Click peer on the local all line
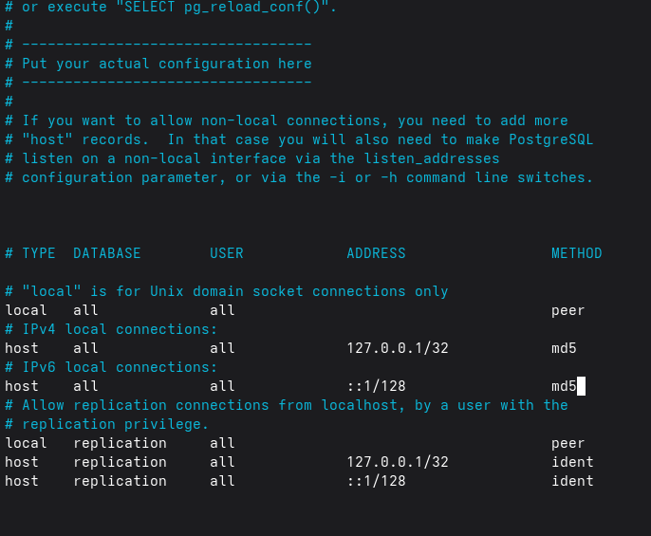 pos(567,310)
